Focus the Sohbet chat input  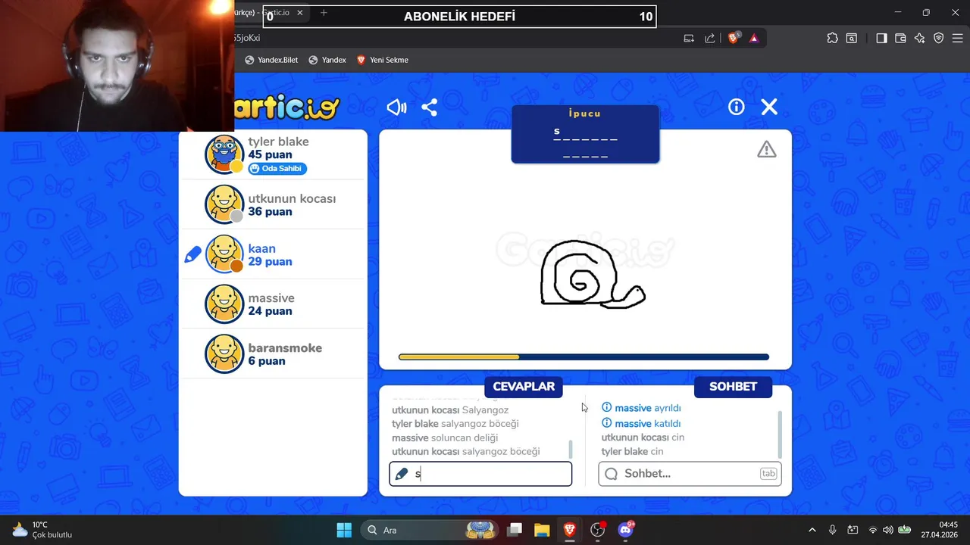690,474
